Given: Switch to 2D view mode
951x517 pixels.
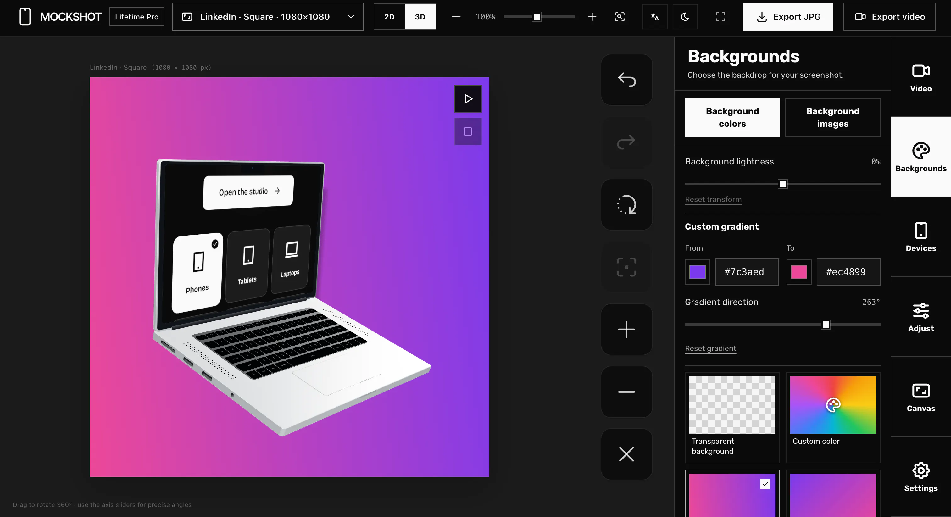Looking at the screenshot, I should click(x=389, y=17).
